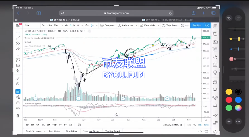Select the YTD date range
This screenshot has width=249, height=137.
click(x=55, y=125)
